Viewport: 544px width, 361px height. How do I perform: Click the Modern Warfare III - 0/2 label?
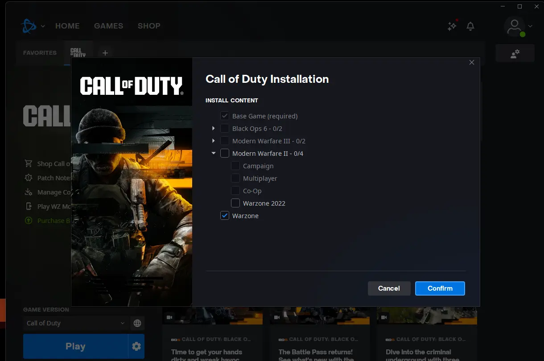pyautogui.click(x=269, y=141)
